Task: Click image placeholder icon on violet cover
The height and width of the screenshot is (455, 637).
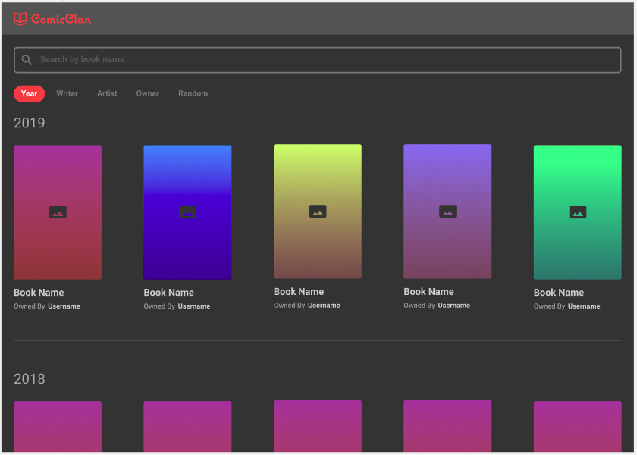Action: tap(447, 212)
